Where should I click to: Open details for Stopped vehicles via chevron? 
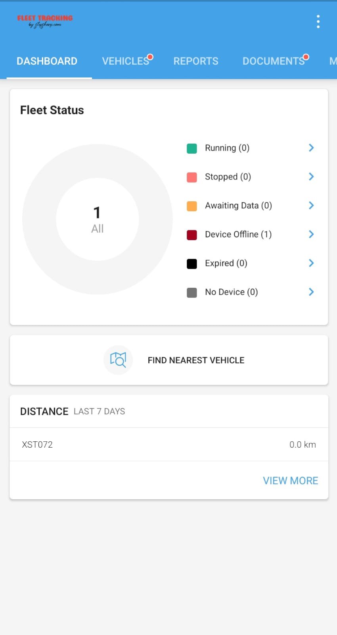[311, 177]
